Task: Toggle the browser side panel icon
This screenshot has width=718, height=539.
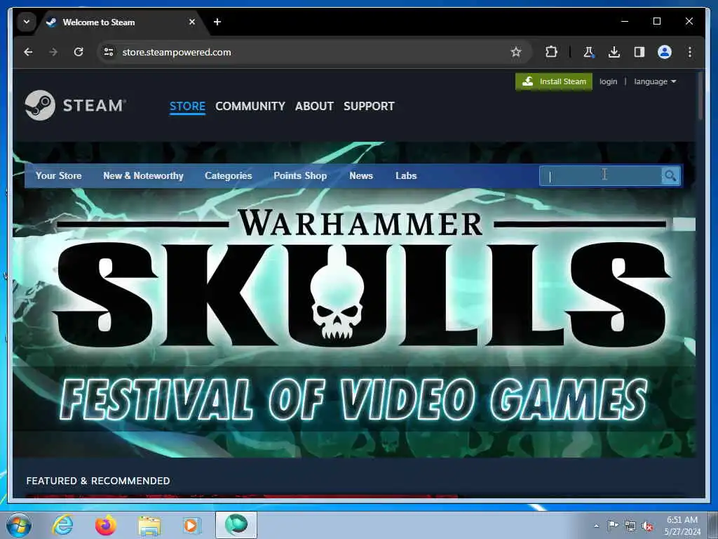Action: pos(639,52)
